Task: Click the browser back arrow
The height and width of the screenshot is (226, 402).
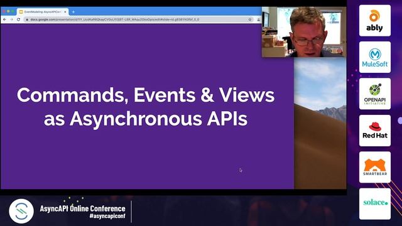Action: pos(4,19)
